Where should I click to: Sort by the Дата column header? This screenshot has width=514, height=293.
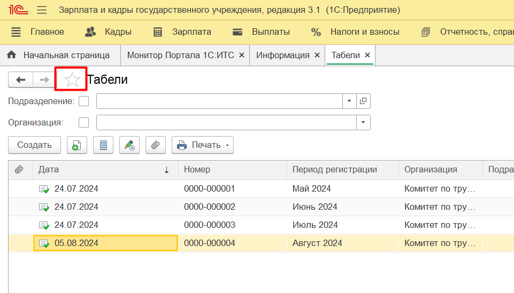105,170
